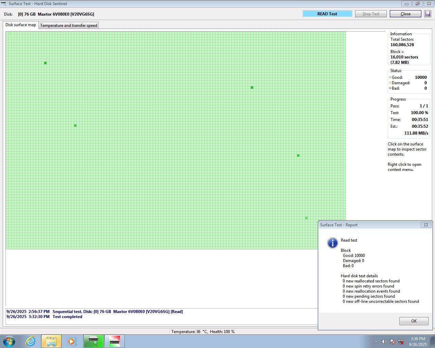
Task: Click the Action Center flag tray icon
Action: [393, 342]
